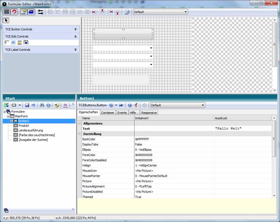
Task: Select [Farbe des Leuchtschirmes] item
Action: pos(37,135)
